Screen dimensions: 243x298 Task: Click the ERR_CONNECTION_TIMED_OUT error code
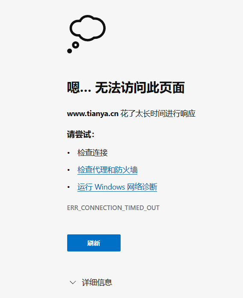tap(113, 208)
